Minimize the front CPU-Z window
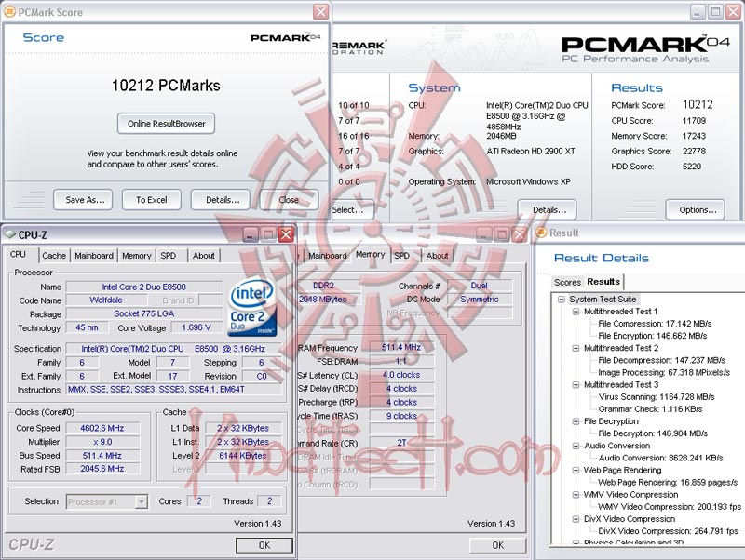Screen dimensions: 745x560 click(251, 234)
